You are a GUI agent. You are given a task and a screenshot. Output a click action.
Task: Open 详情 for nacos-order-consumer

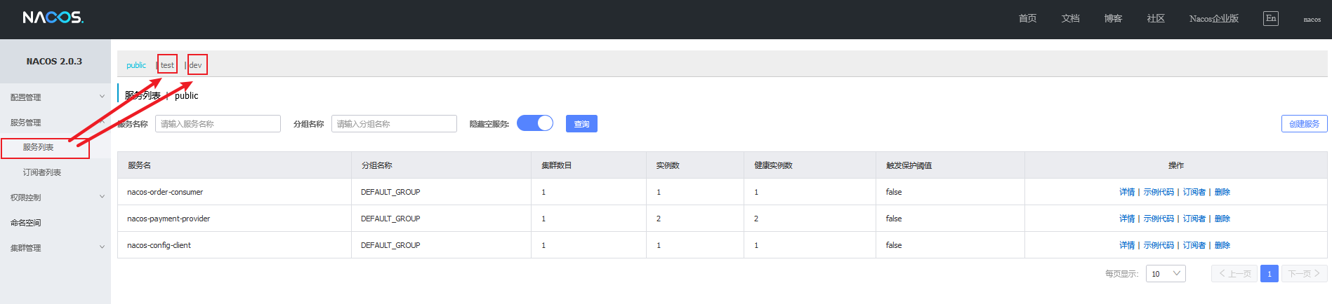pos(1126,192)
